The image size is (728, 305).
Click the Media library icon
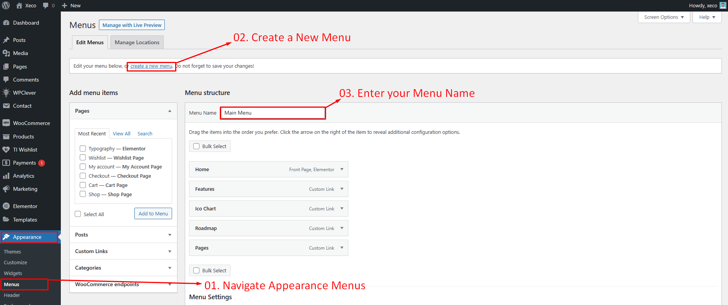click(x=6, y=53)
